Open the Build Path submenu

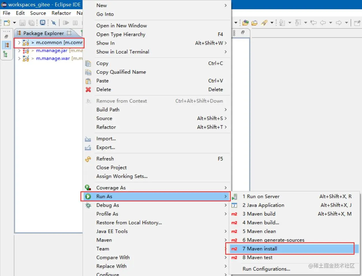tap(162, 110)
